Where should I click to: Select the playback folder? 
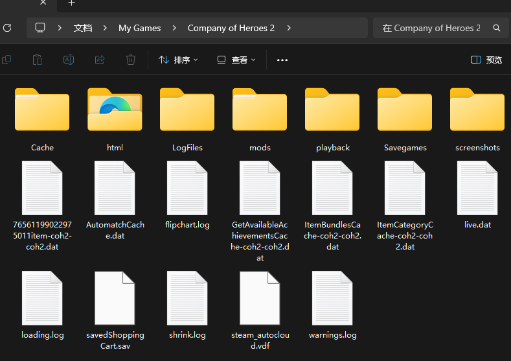[332, 120]
